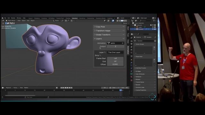Open the Item sidebar tab

point(128,28)
